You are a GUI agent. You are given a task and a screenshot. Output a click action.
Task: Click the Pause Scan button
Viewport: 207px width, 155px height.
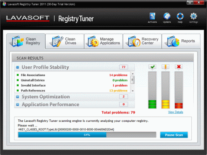tap(174, 135)
